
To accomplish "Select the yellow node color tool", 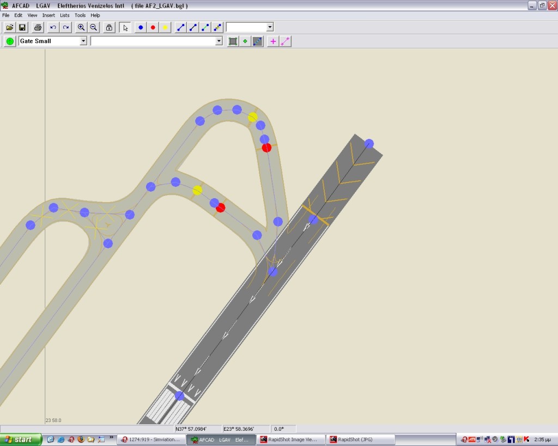I will 165,27.
